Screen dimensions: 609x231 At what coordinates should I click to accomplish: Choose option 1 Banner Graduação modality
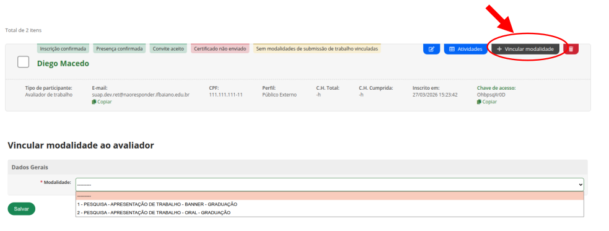(x=330, y=204)
